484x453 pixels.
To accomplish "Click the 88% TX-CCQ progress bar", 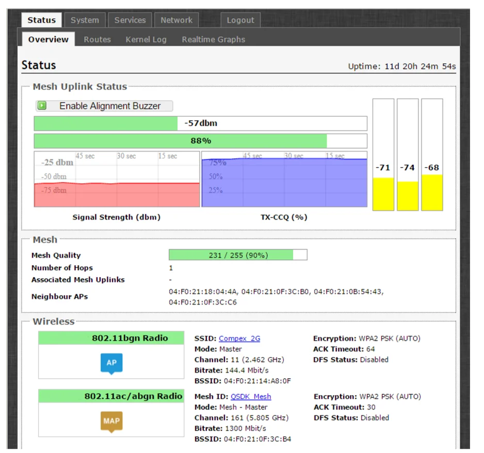I will pyautogui.click(x=200, y=141).
